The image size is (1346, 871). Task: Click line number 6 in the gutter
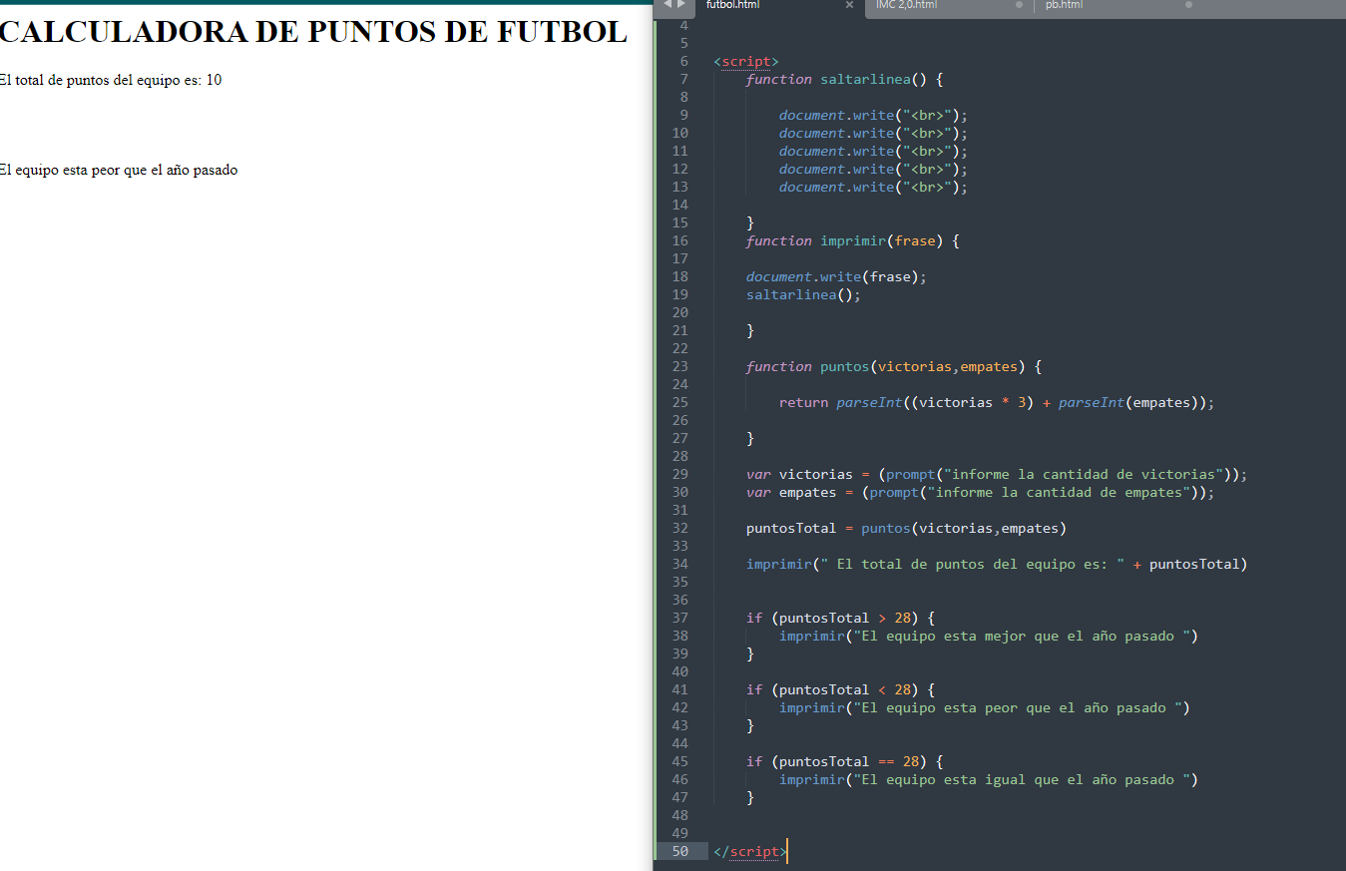pyautogui.click(x=683, y=61)
